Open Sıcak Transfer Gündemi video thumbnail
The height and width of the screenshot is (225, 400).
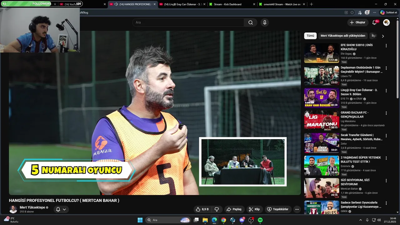pos(322,143)
